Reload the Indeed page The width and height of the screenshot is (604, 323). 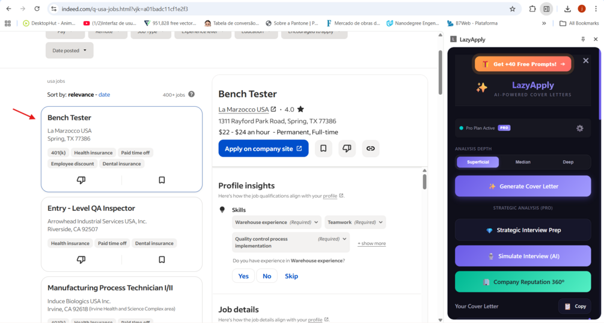pyautogui.click(x=37, y=9)
